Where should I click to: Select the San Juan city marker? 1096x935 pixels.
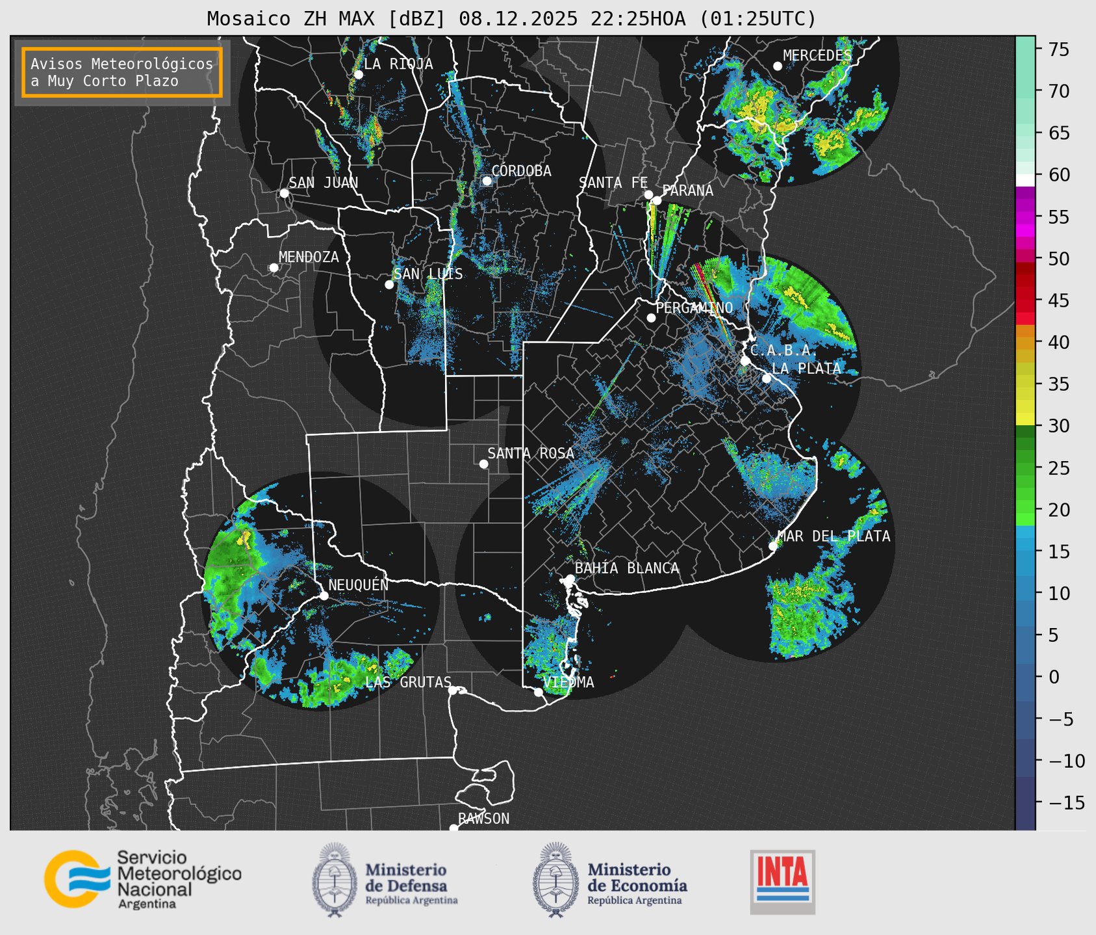(284, 193)
